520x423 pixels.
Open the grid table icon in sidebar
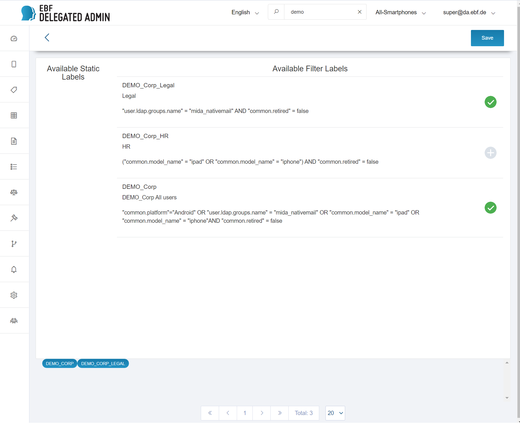click(14, 116)
